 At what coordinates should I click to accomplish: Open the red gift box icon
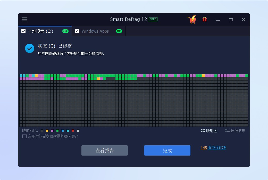coord(205,19)
